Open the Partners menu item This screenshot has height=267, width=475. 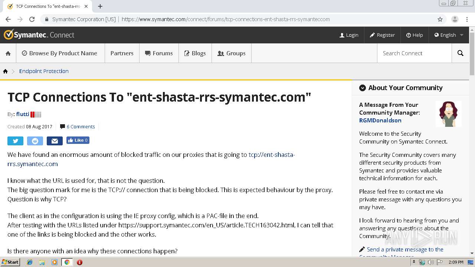tap(122, 53)
